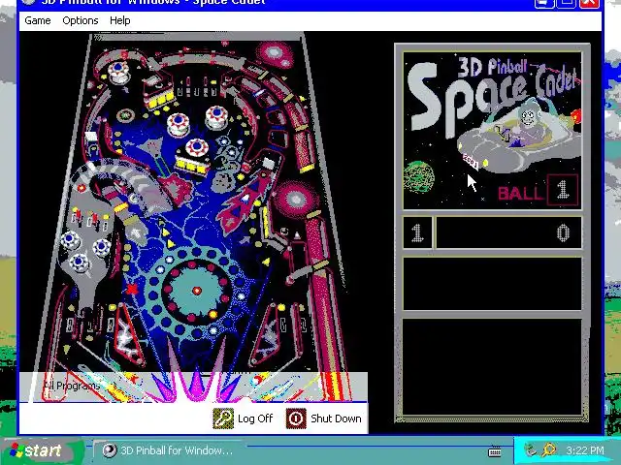The image size is (621, 465).
Task: Click the pinball icon in the taskbar button
Action: 110,450
